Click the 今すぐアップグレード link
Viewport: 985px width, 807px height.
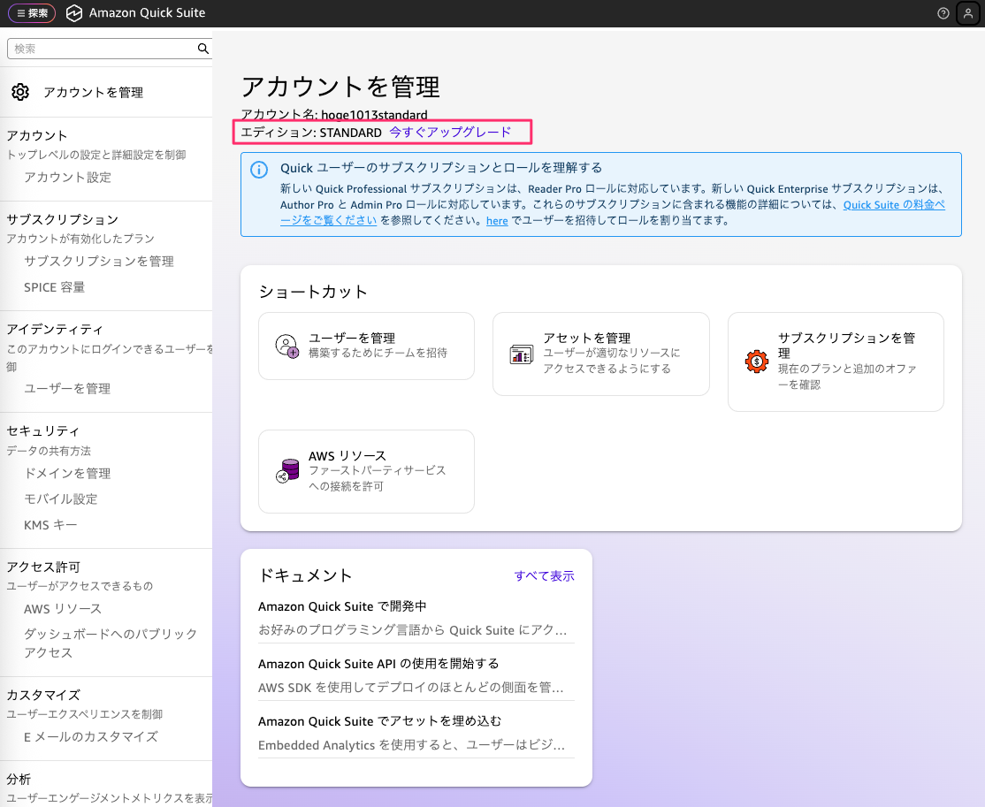pyautogui.click(x=450, y=133)
